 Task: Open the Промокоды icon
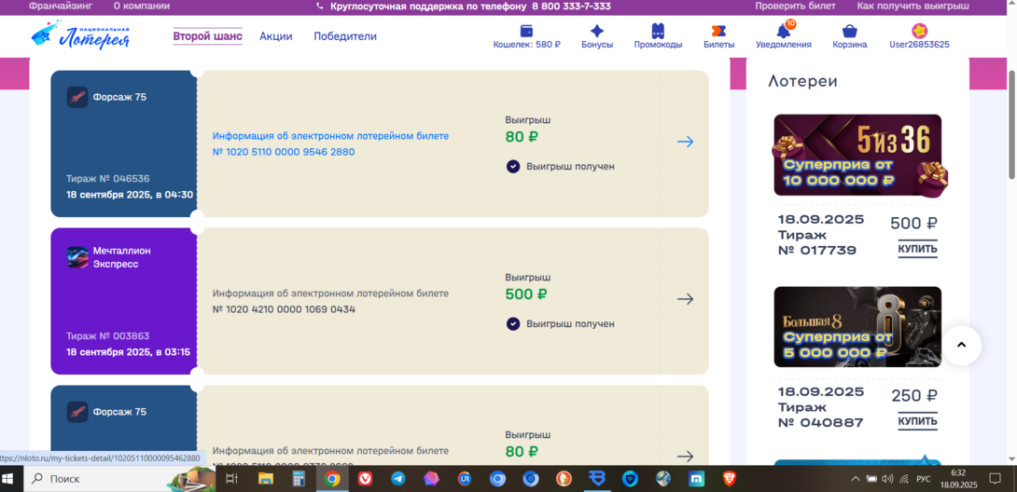(658, 31)
